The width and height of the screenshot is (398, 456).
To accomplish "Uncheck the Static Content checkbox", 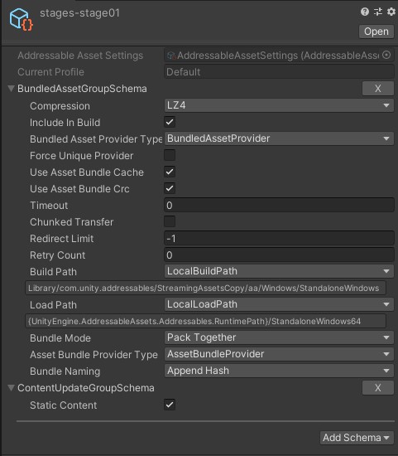I will (170, 405).
